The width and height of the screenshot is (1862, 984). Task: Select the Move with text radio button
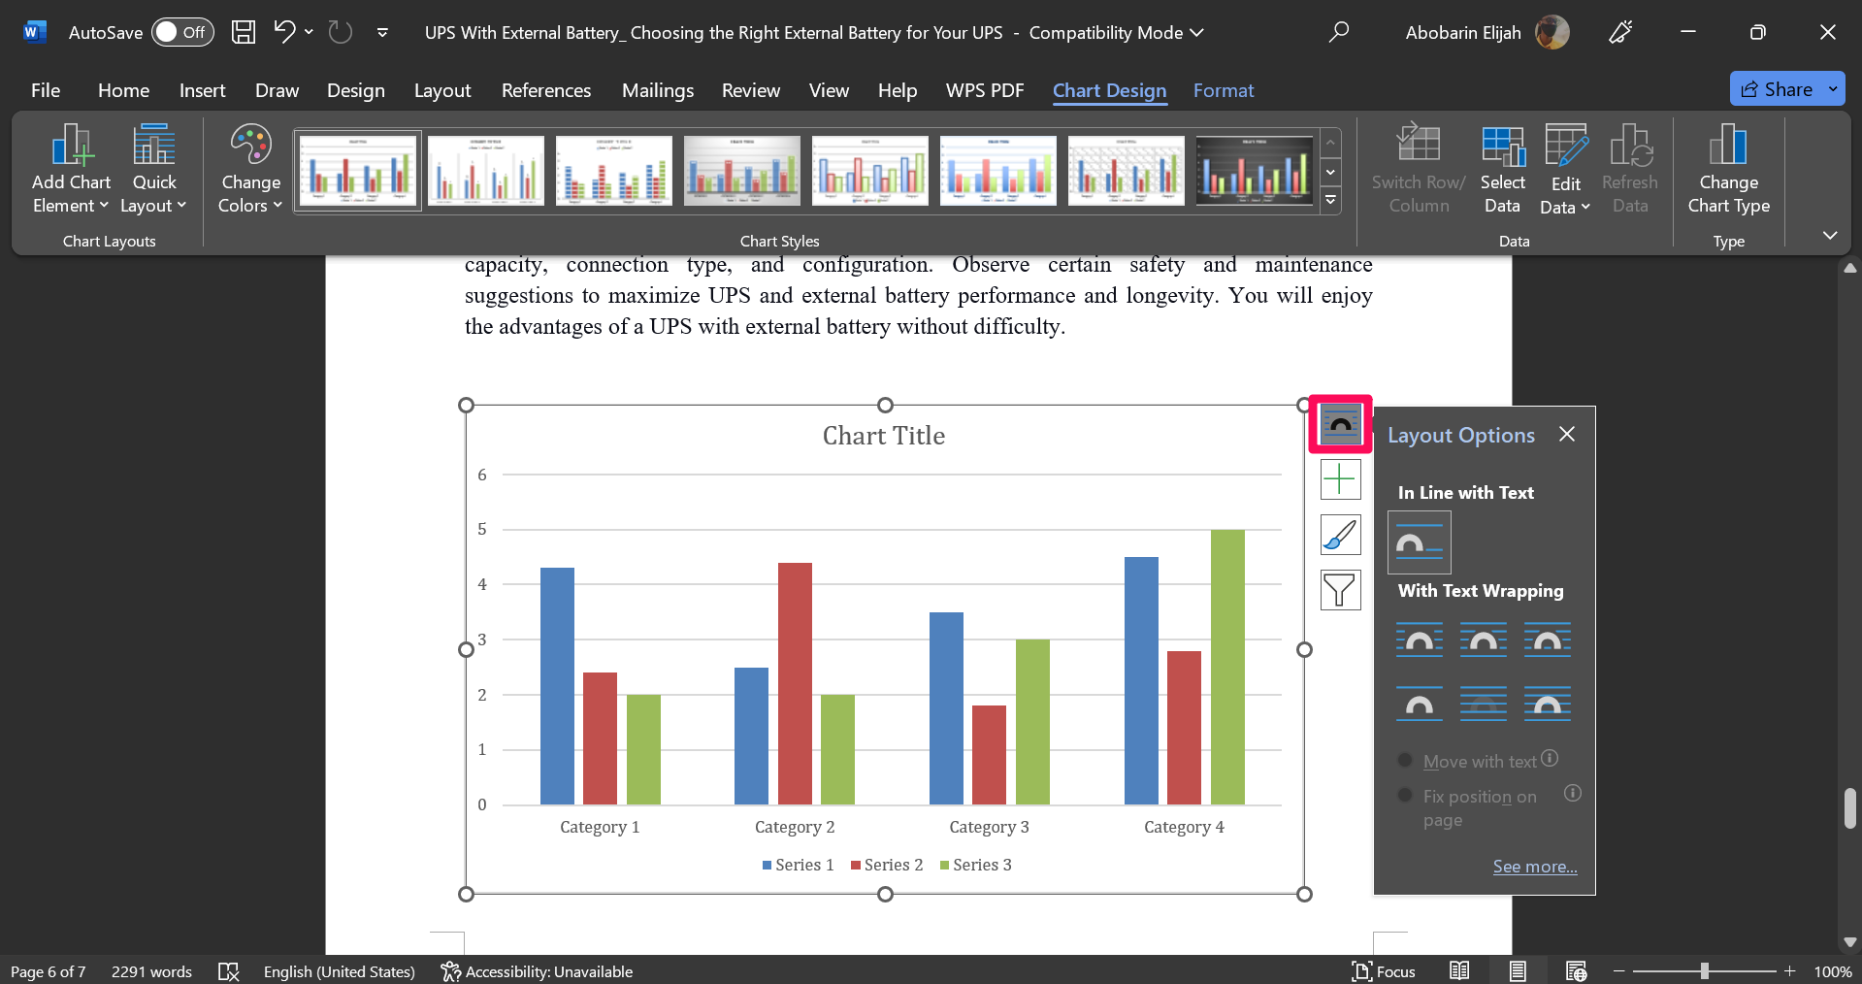pos(1404,760)
